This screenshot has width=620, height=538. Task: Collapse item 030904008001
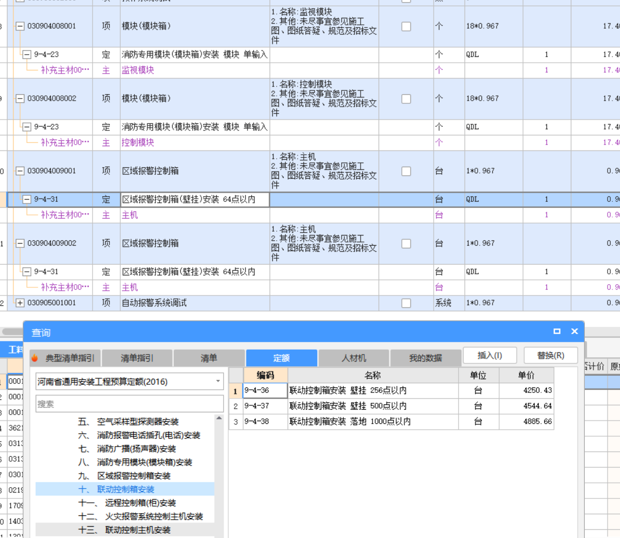[x=20, y=27]
